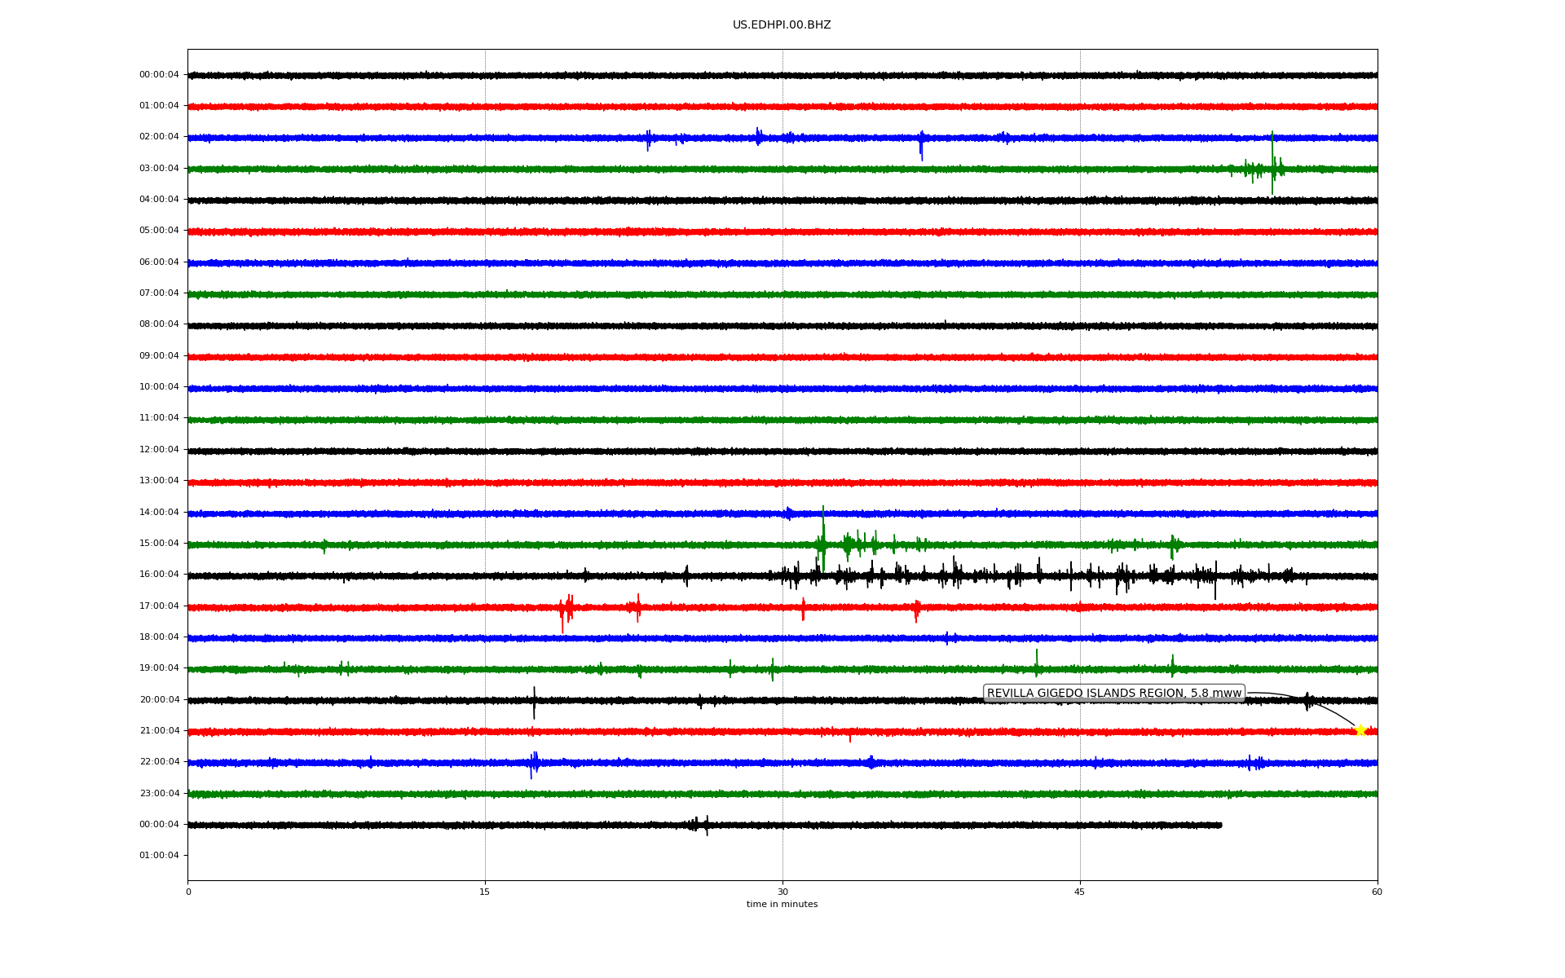1565x978 pixels.
Task: Choose the 13:00:04 row label
Action: tap(159, 481)
